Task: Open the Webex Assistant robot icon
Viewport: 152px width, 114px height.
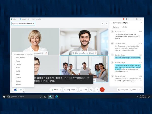Action: pos(15,90)
